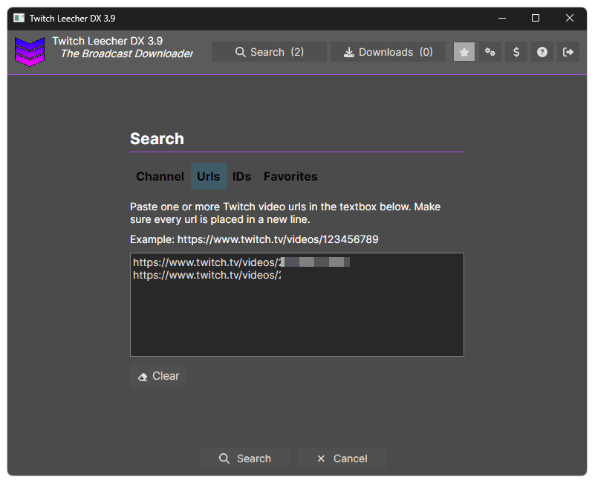595x483 pixels.
Task: Open settings via the gears icon
Action: click(x=490, y=51)
